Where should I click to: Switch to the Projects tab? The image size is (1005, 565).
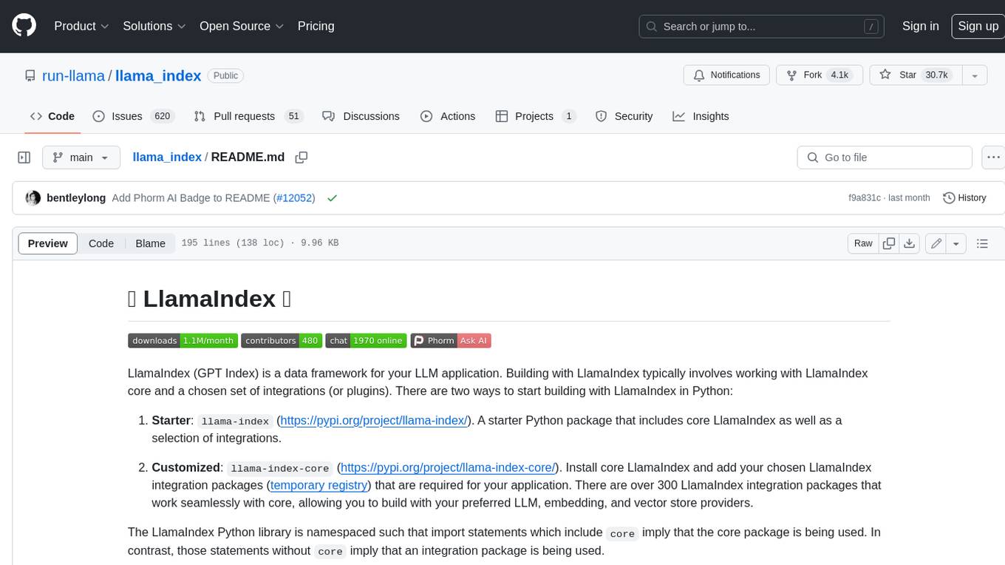[535, 116]
